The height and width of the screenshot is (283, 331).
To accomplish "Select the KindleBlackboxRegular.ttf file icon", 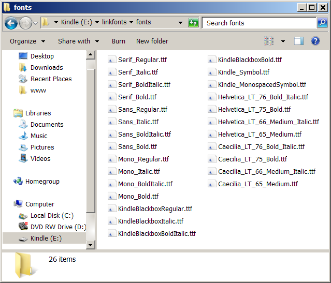I will (x=112, y=209).
